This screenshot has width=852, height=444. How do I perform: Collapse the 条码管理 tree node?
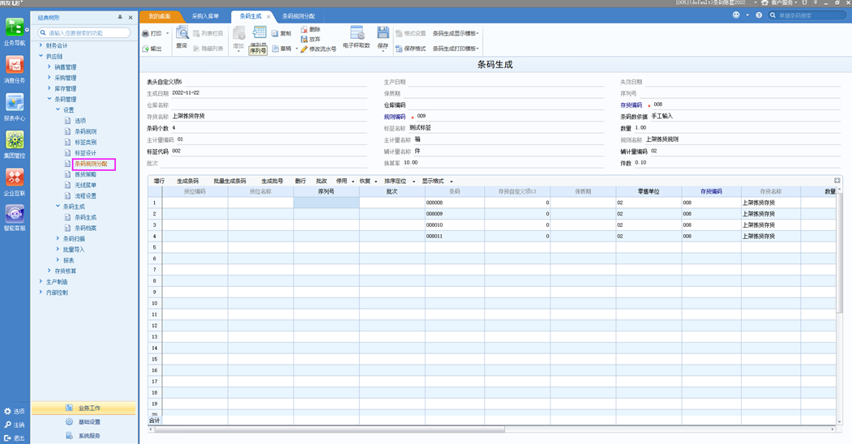(x=49, y=99)
